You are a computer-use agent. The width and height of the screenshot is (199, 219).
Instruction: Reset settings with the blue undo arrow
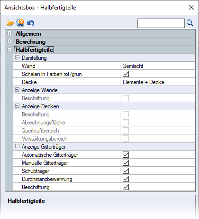click(30, 23)
